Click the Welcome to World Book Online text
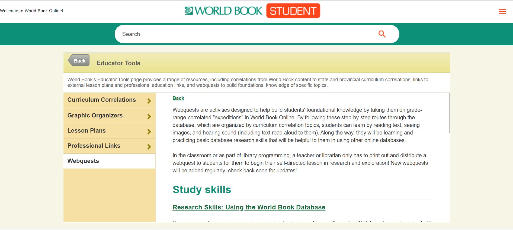 click(x=32, y=11)
